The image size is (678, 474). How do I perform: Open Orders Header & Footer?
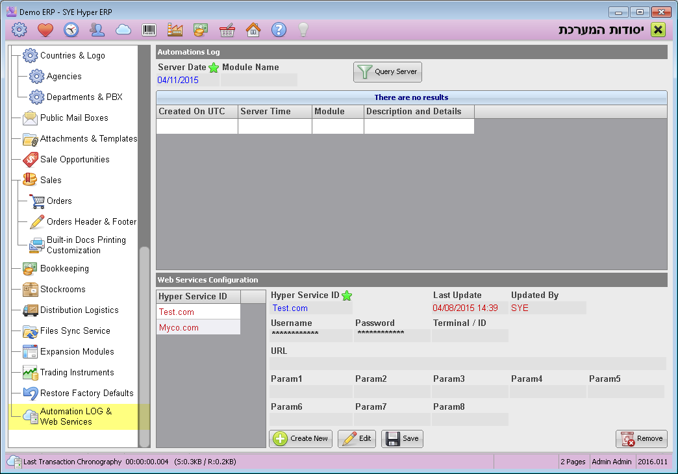(x=82, y=221)
